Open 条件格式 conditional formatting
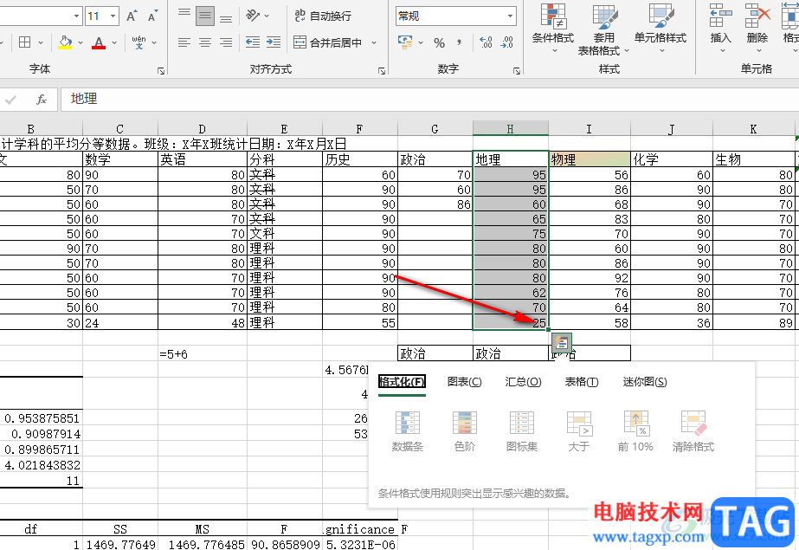The height and width of the screenshot is (550, 799). tap(553, 28)
